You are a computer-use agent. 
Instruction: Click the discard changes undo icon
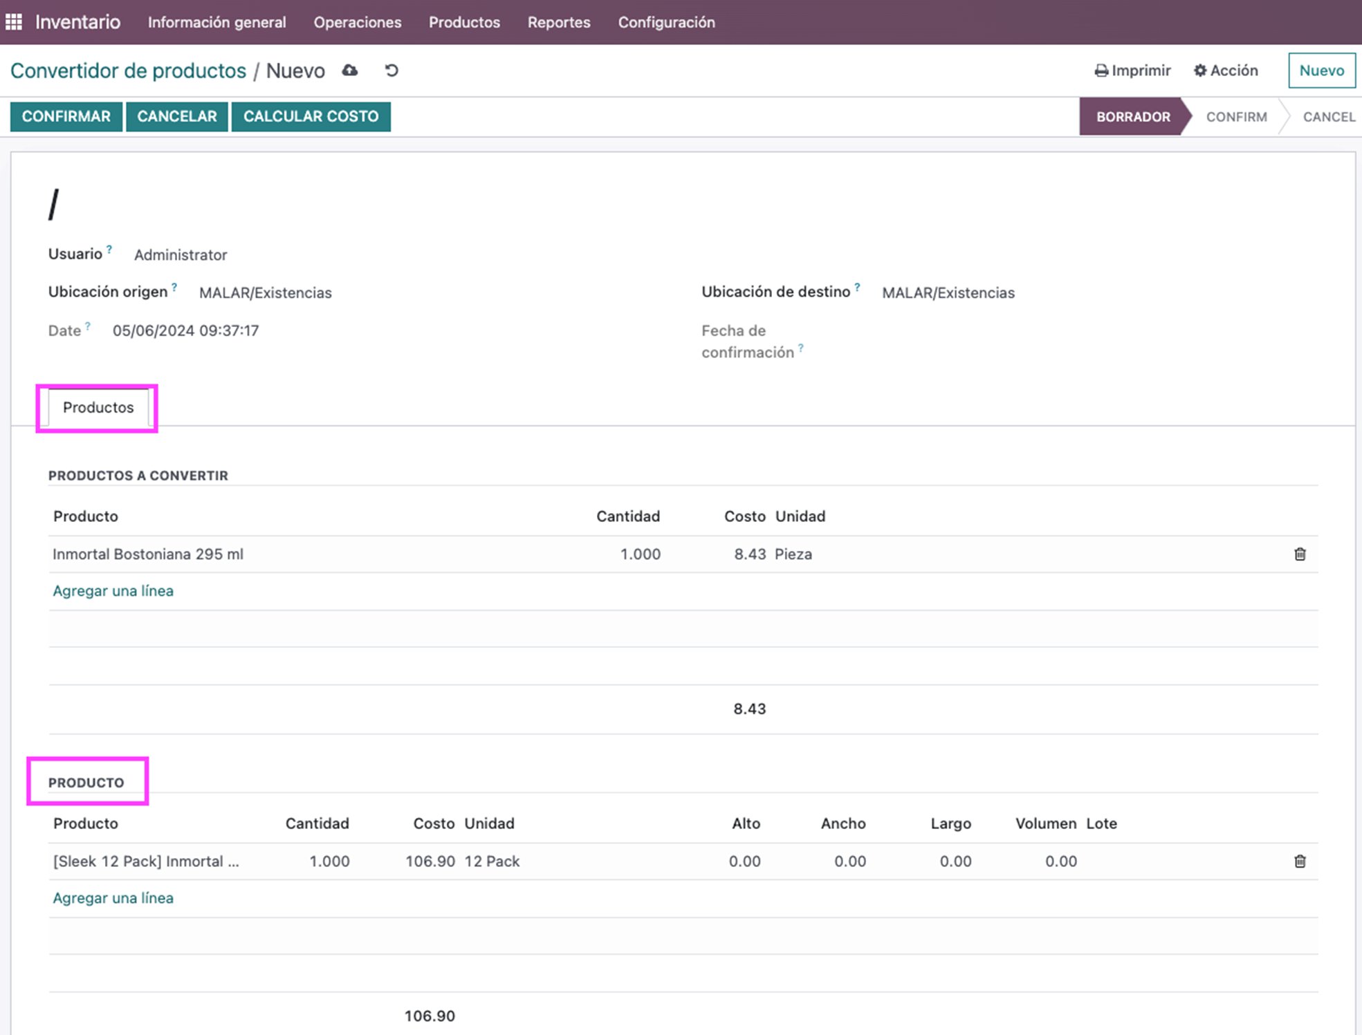coord(392,71)
